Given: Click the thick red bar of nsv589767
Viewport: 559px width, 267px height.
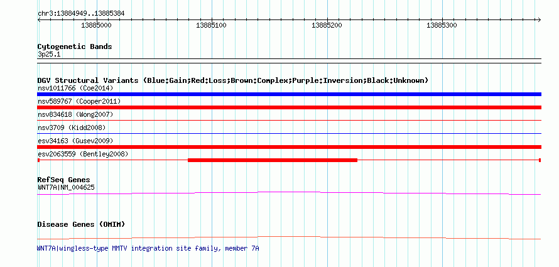Looking at the screenshot, I should point(289,107).
